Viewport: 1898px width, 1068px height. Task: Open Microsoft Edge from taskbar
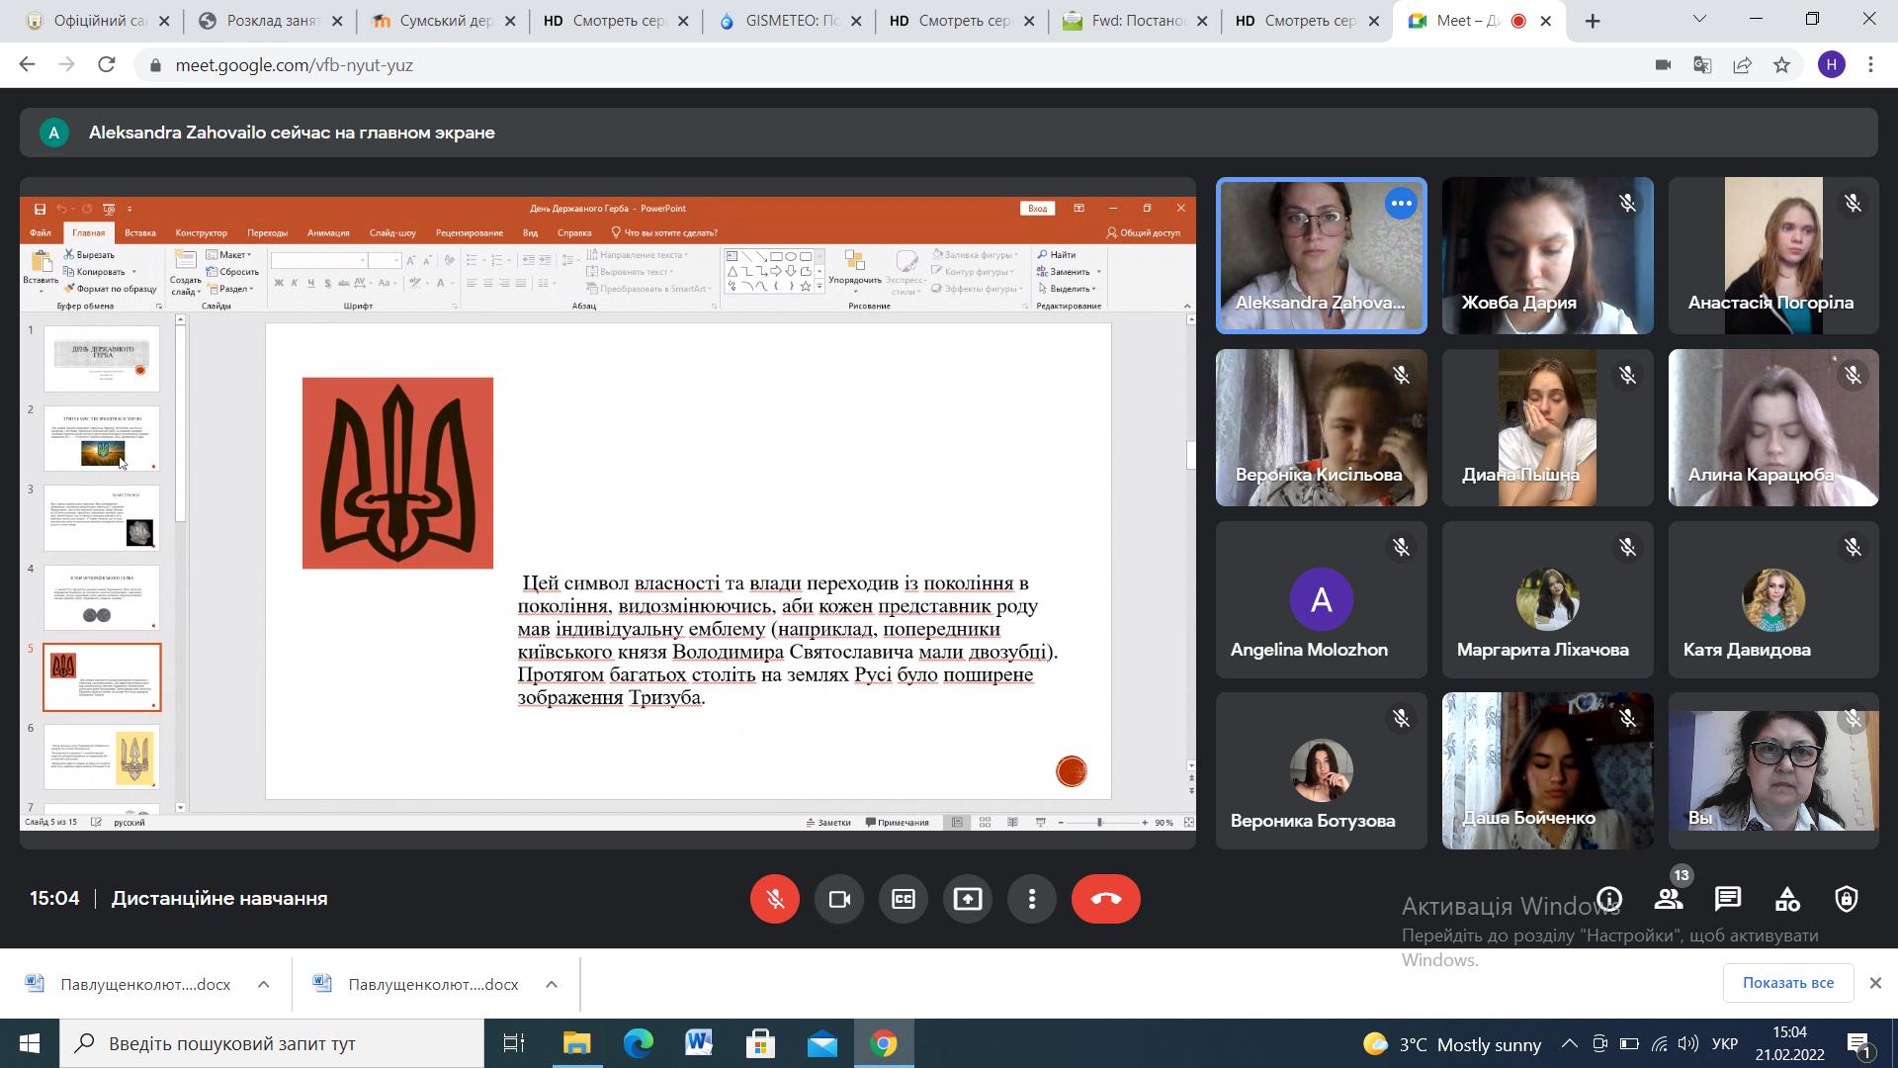click(638, 1043)
